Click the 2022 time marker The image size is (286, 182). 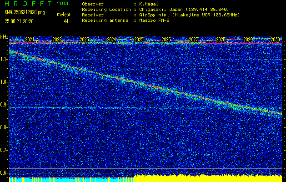[57, 40]
